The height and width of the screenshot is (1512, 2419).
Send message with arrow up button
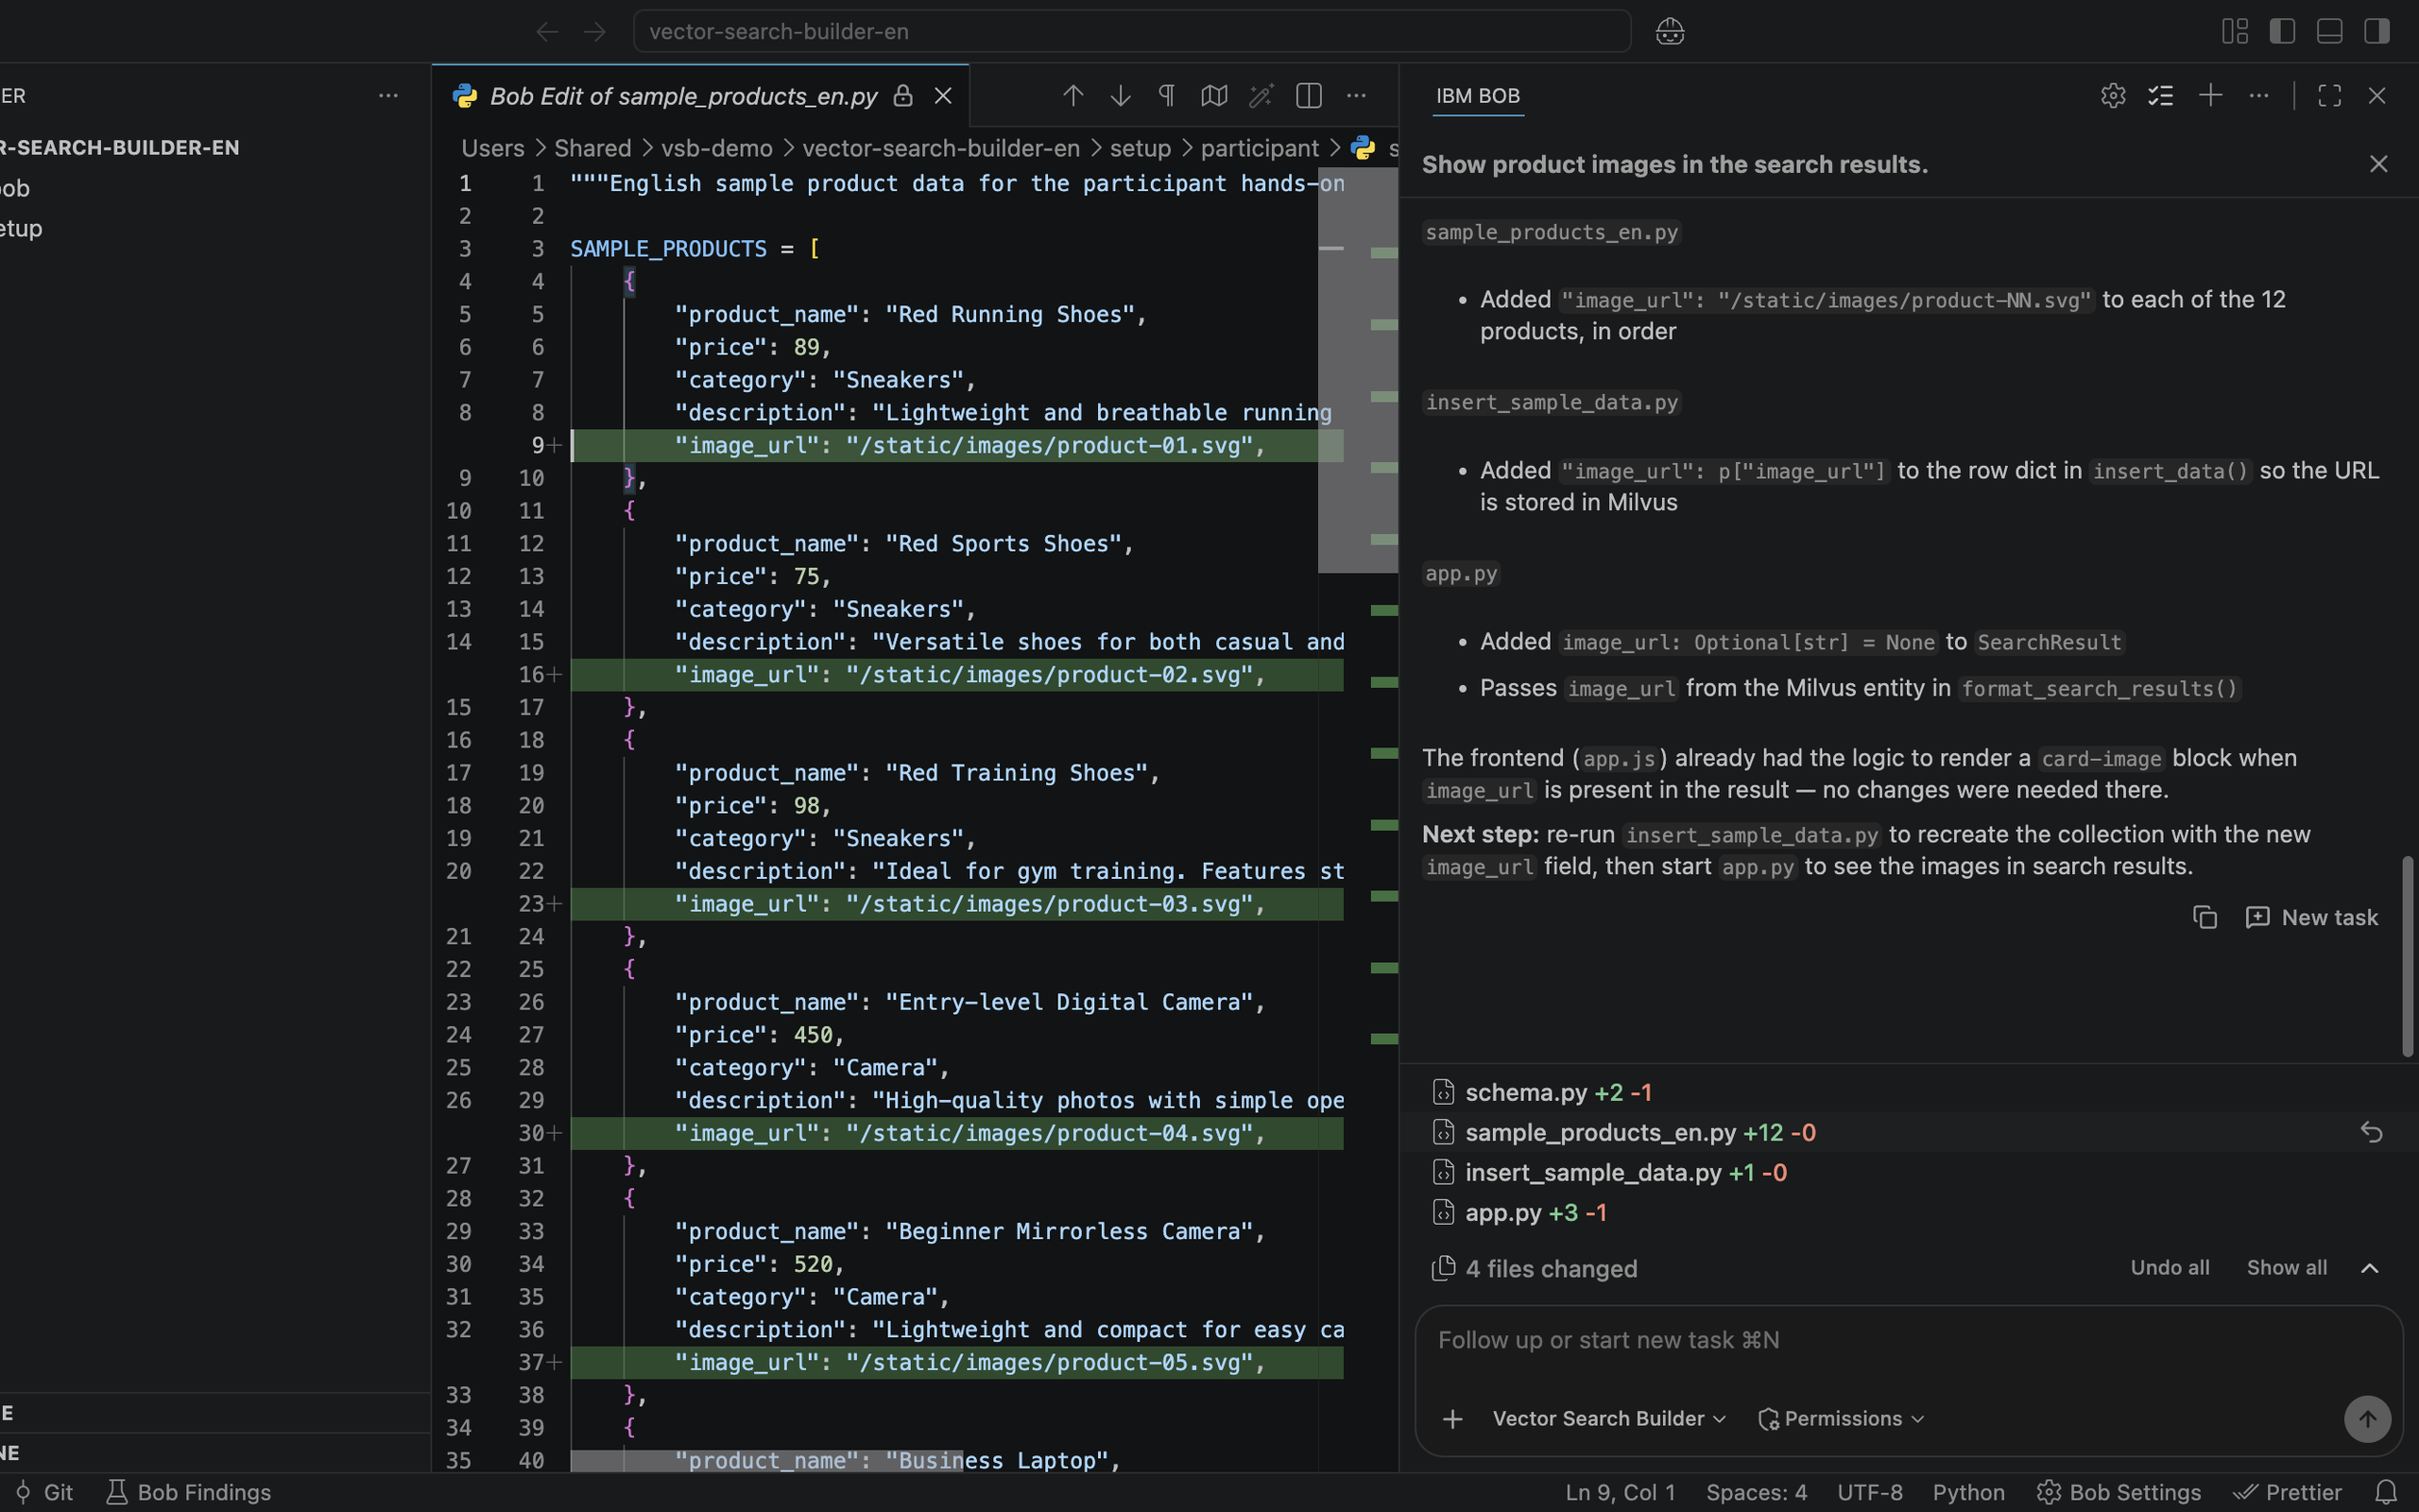pos(2368,1419)
